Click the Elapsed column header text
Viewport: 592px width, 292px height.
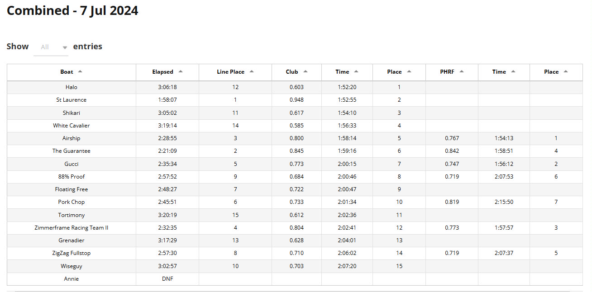point(162,72)
